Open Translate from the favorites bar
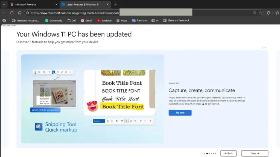 139,20
